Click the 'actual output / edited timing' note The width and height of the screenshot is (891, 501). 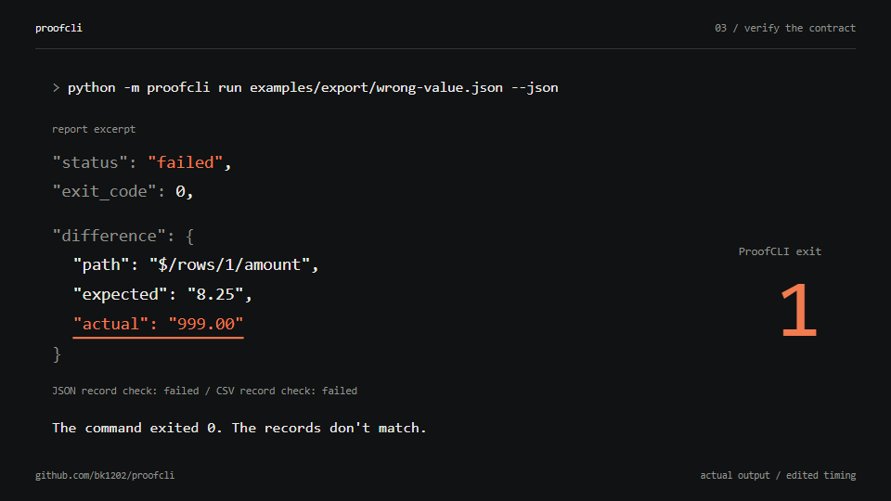778,475
